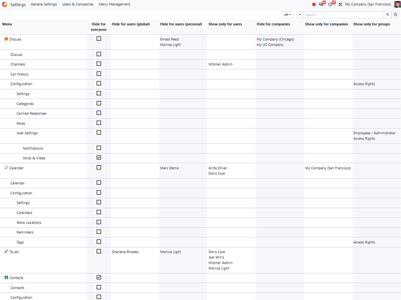Select the Work Locations menu row
This screenshot has height=300, width=401.
(x=29, y=223)
